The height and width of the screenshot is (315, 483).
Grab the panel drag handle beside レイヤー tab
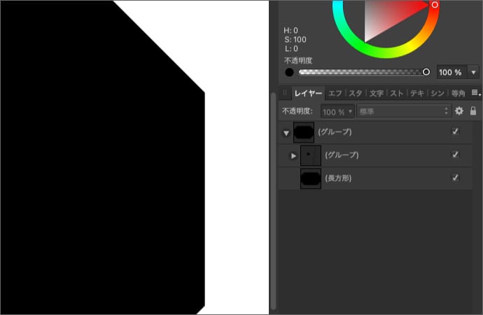click(285, 93)
